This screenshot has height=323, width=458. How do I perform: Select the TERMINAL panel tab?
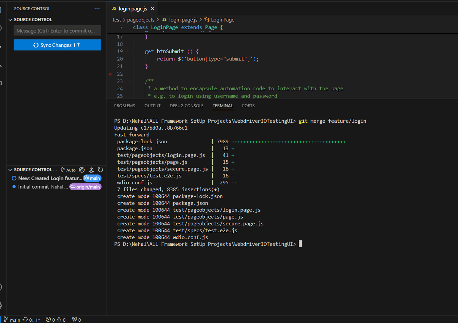[223, 106]
